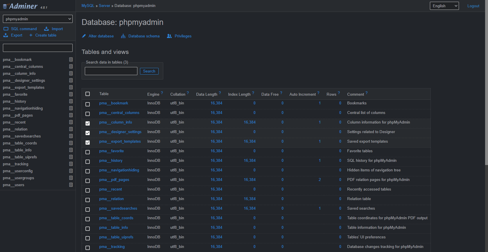
Task: Go to MySQL breadcrumb link
Action: [88, 6]
